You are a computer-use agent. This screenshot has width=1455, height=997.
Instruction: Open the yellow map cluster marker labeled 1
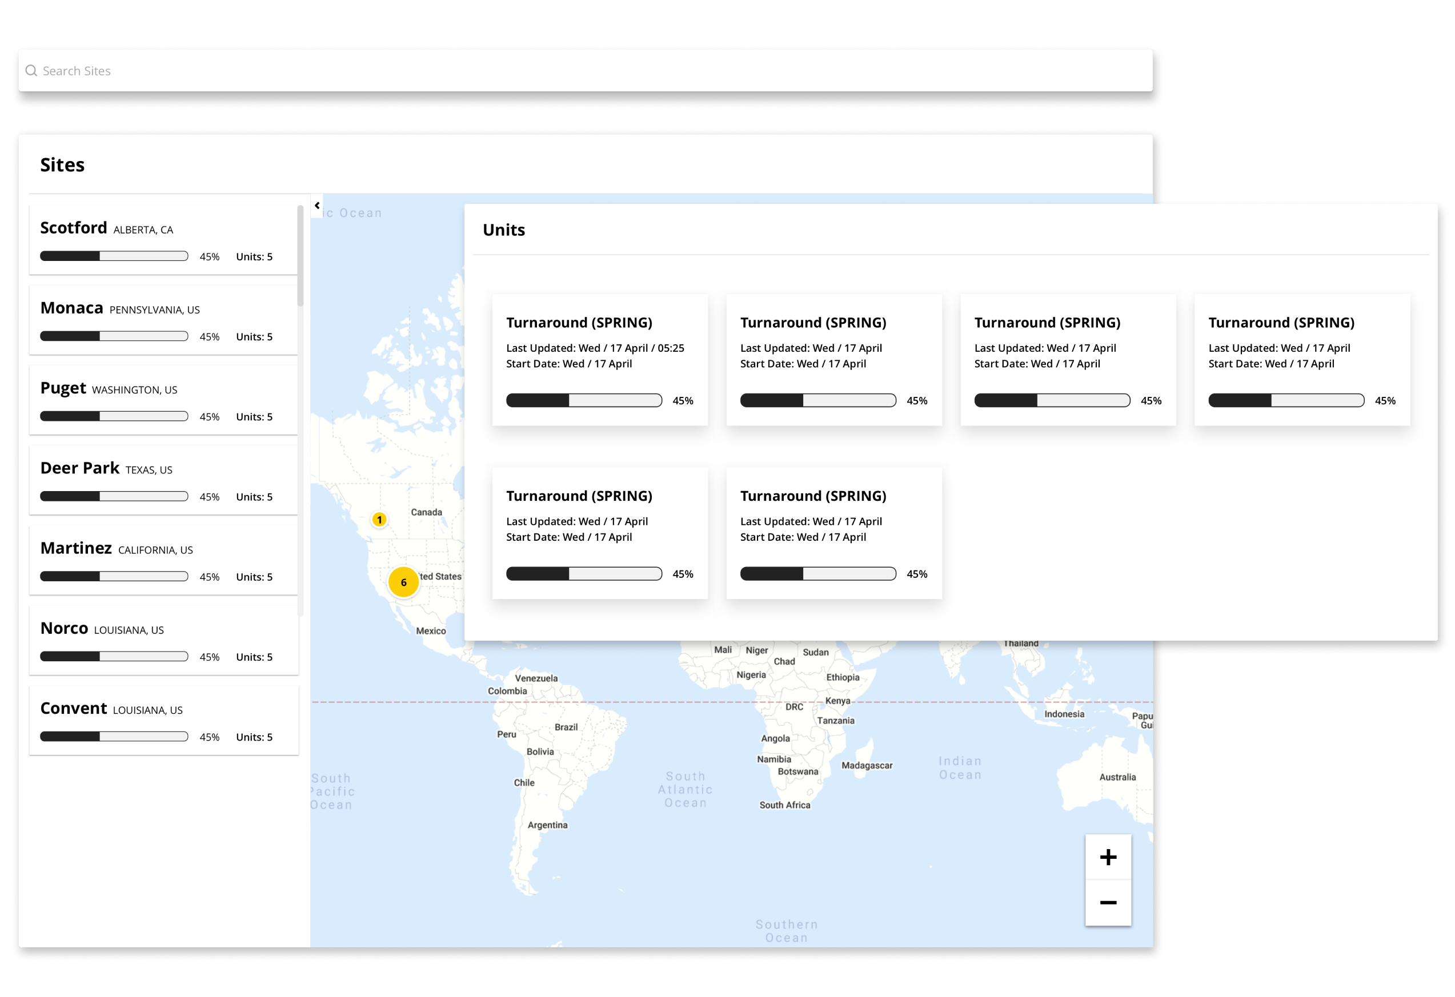click(x=379, y=520)
